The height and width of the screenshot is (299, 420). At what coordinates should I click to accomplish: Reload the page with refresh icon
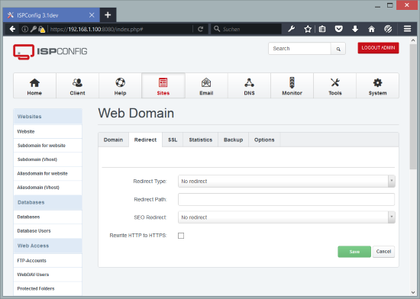(x=200, y=29)
